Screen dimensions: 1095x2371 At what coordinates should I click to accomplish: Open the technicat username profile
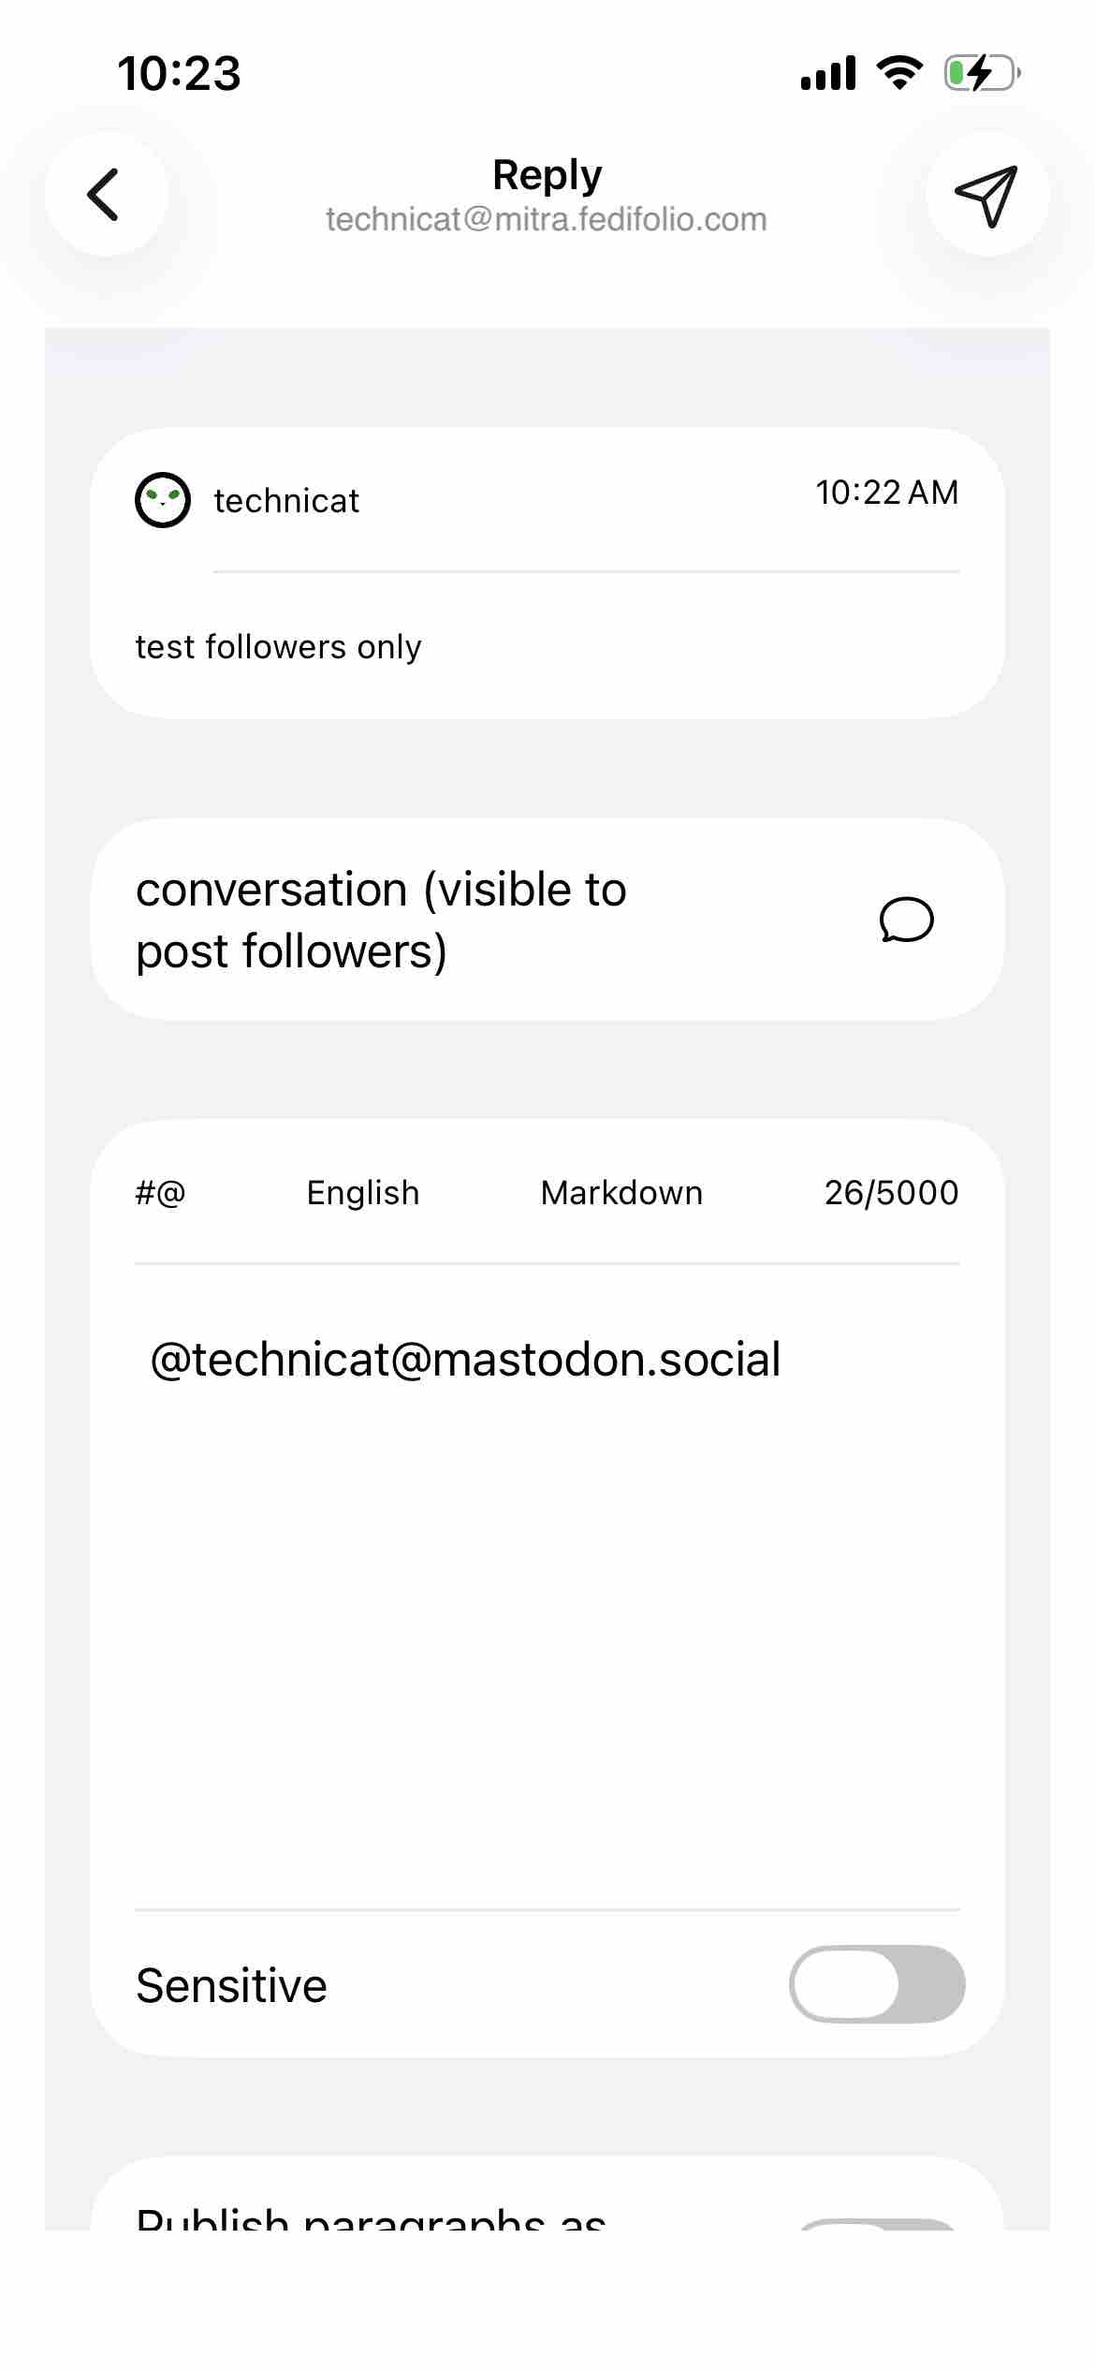click(x=286, y=501)
